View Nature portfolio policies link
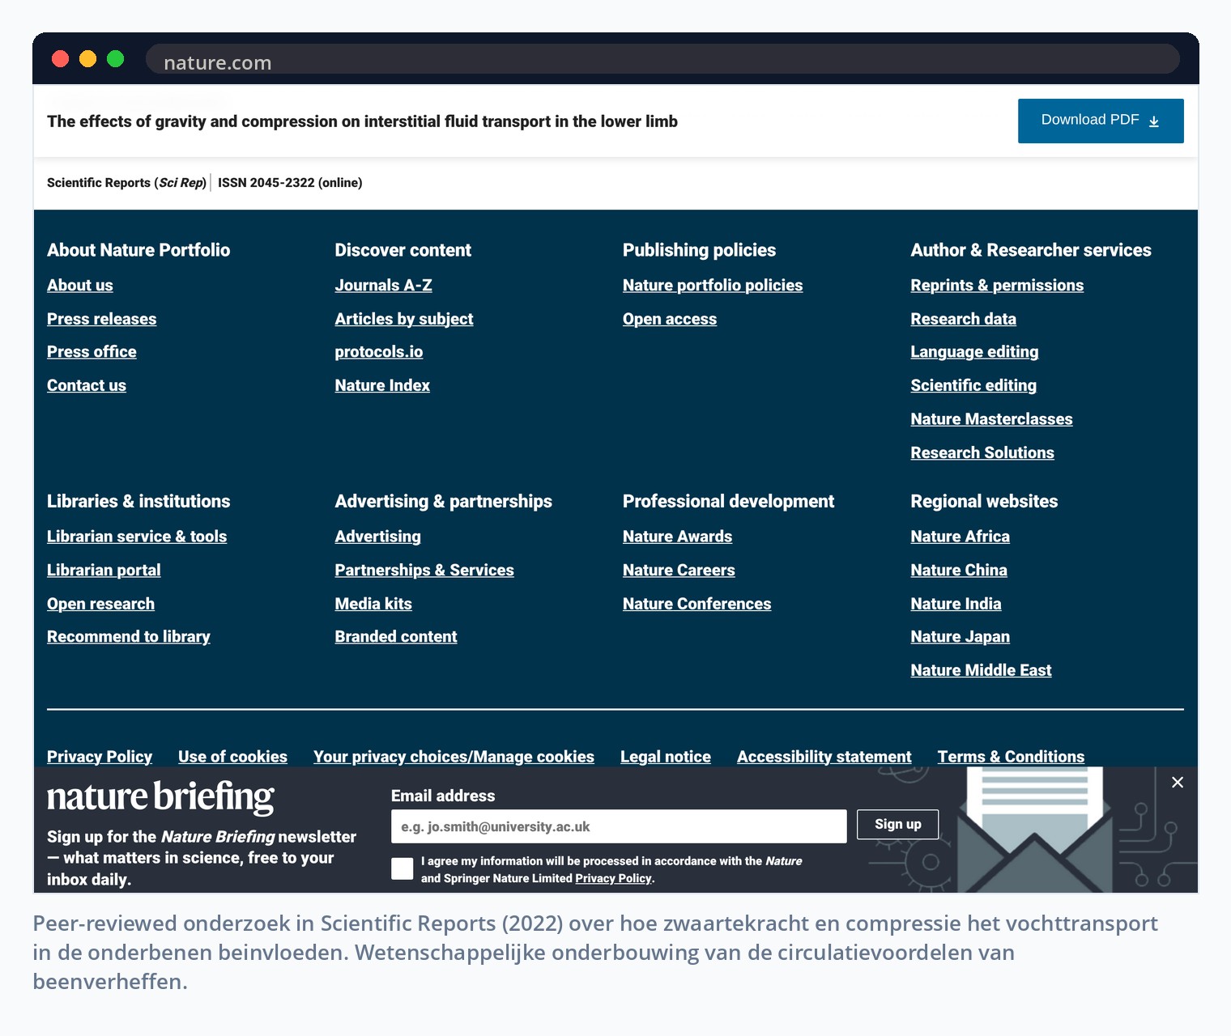The height and width of the screenshot is (1036, 1231). [713, 285]
